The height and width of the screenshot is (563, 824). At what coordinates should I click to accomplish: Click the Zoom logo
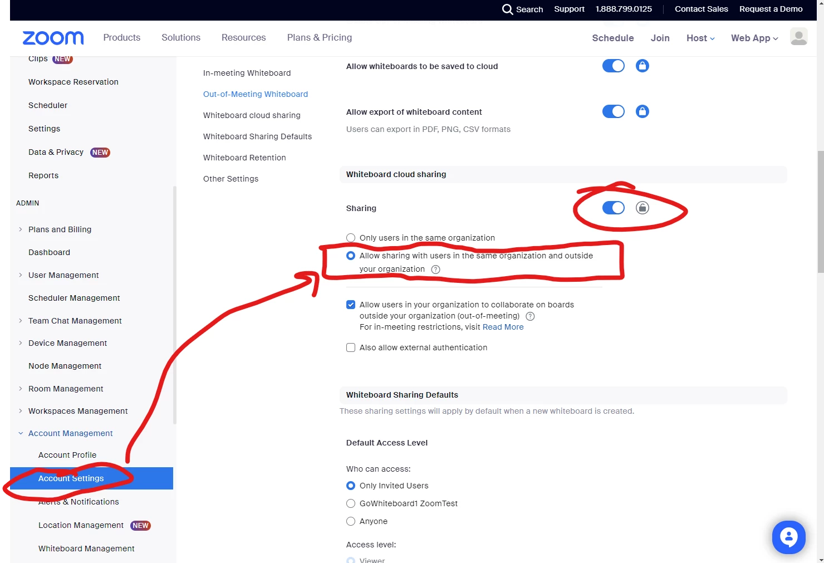pos(53,38)
